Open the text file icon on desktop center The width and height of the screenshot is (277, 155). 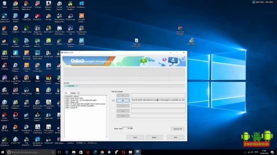136,43
